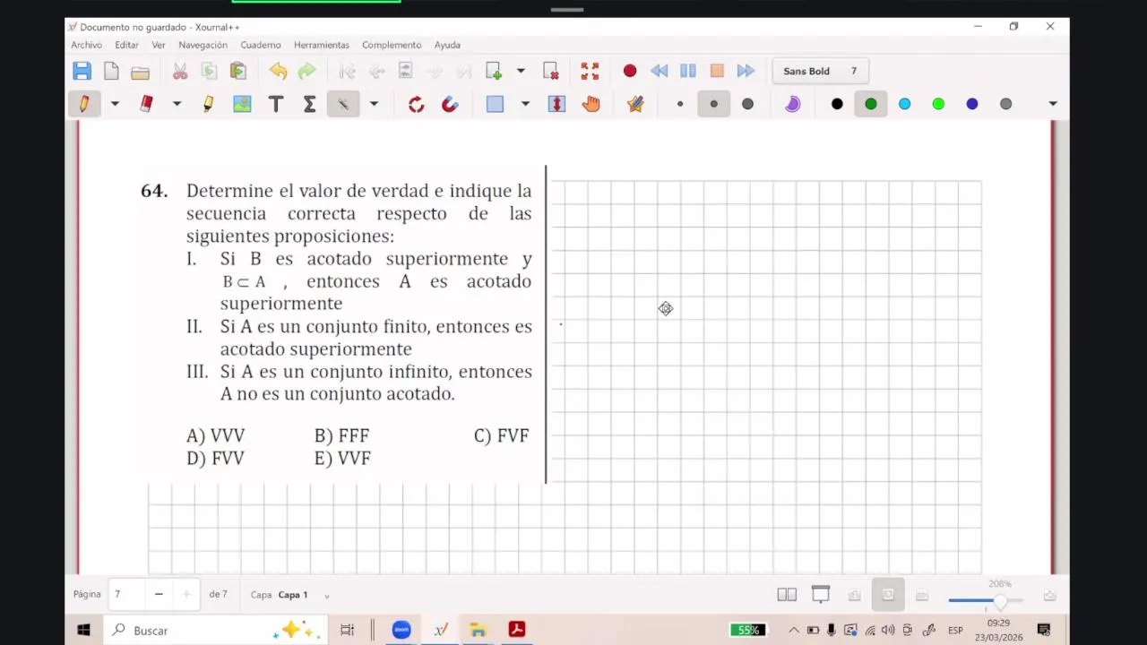Fast forward audio playback
This screenshot has width=1147, height=645.
point(746,71)
